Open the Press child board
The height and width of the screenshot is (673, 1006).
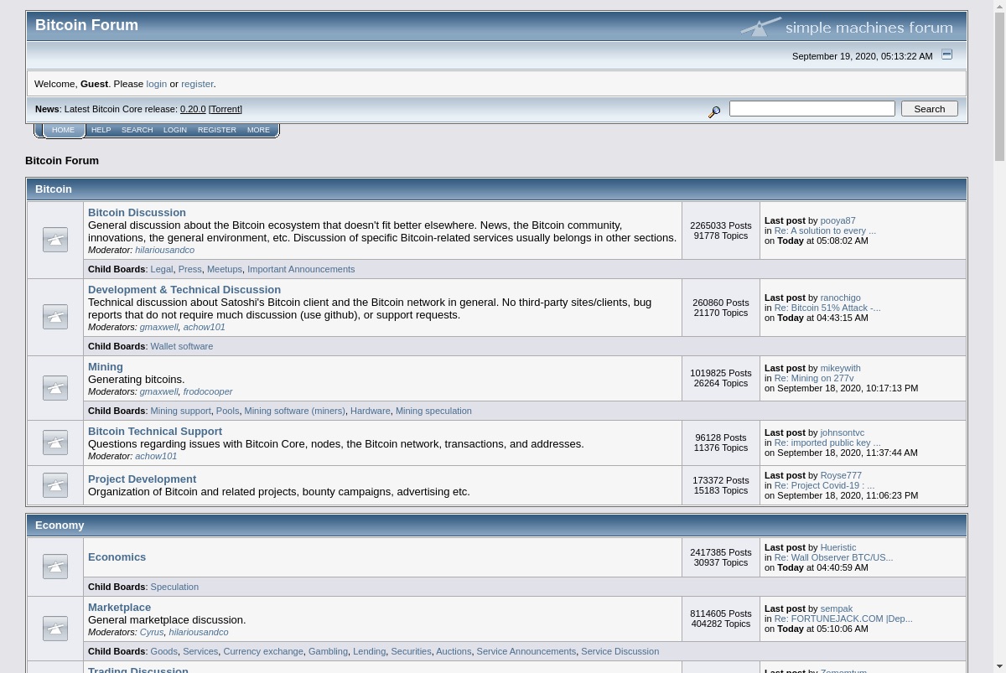pos(189,269)
